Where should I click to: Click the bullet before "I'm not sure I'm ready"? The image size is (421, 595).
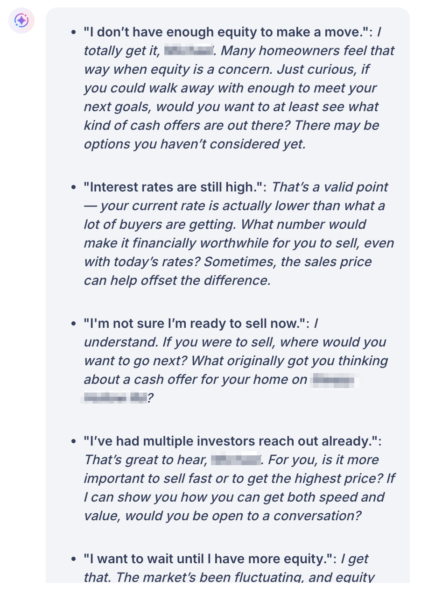coord(73,323)
